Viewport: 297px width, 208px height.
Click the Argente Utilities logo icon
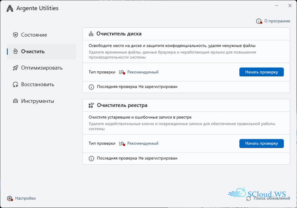pyautogui.click(x=10, y=8)
